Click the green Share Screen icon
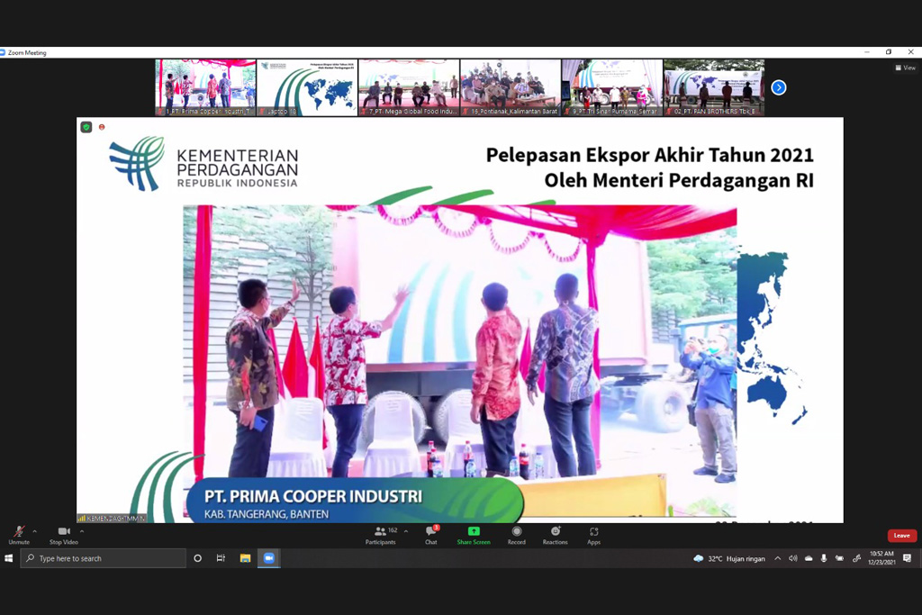 (x=474, y=532)
